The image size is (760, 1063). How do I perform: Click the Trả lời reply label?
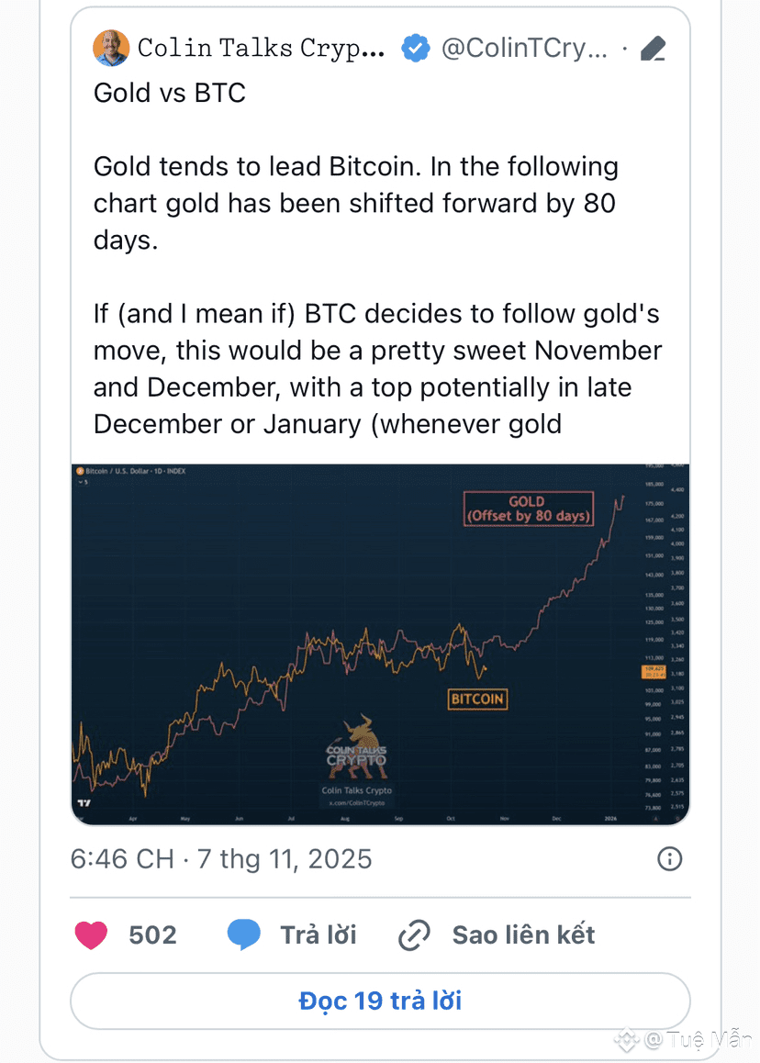(x=318, y=935)
